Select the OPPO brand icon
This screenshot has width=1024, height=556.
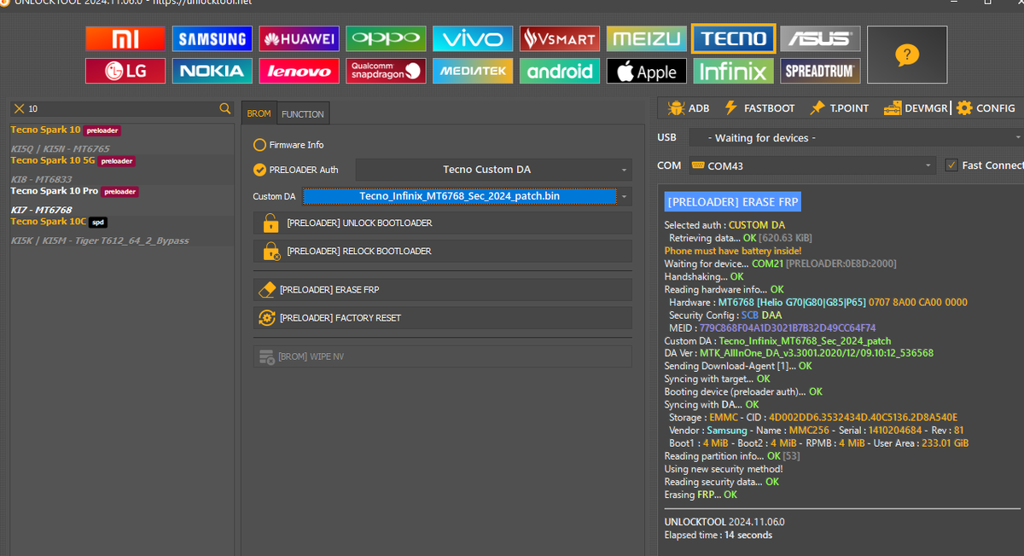pyautogui.click(x=387, y=38)
